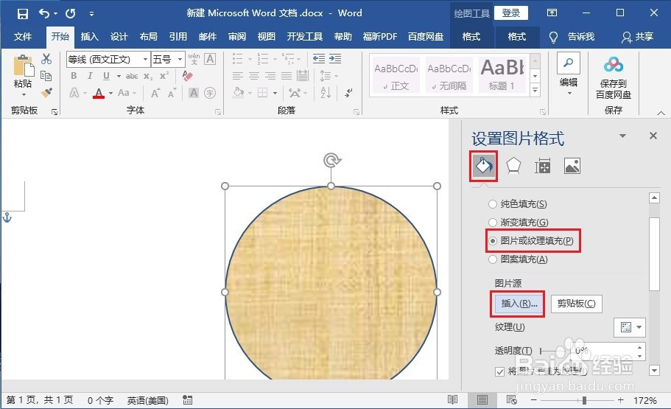The width and height of the screenshot is (671, 409).
Task: Click the bulleted list icon
Action: pyautogui.click(x=237, y=59)
